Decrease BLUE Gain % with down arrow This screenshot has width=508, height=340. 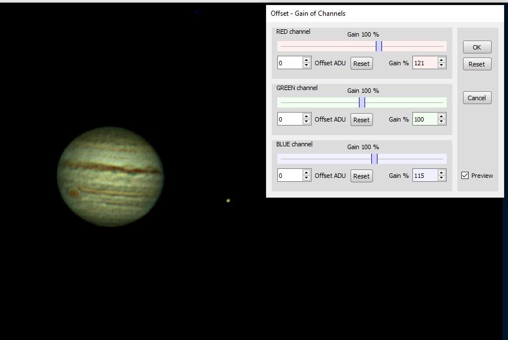click(x=442, y=178)
